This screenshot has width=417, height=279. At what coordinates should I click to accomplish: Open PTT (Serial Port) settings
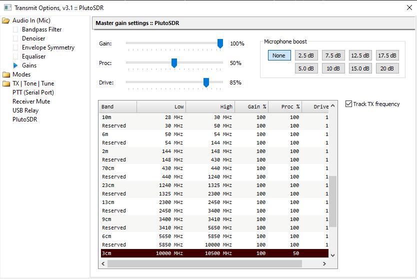point(33,92)
